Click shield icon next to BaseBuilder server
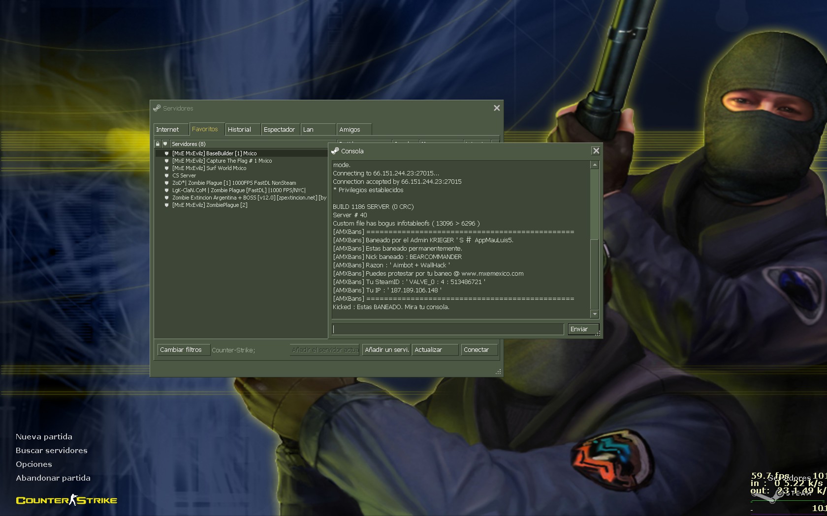Image resolution: width=827 pixels, height=516 pixels. tap(167, 153)
